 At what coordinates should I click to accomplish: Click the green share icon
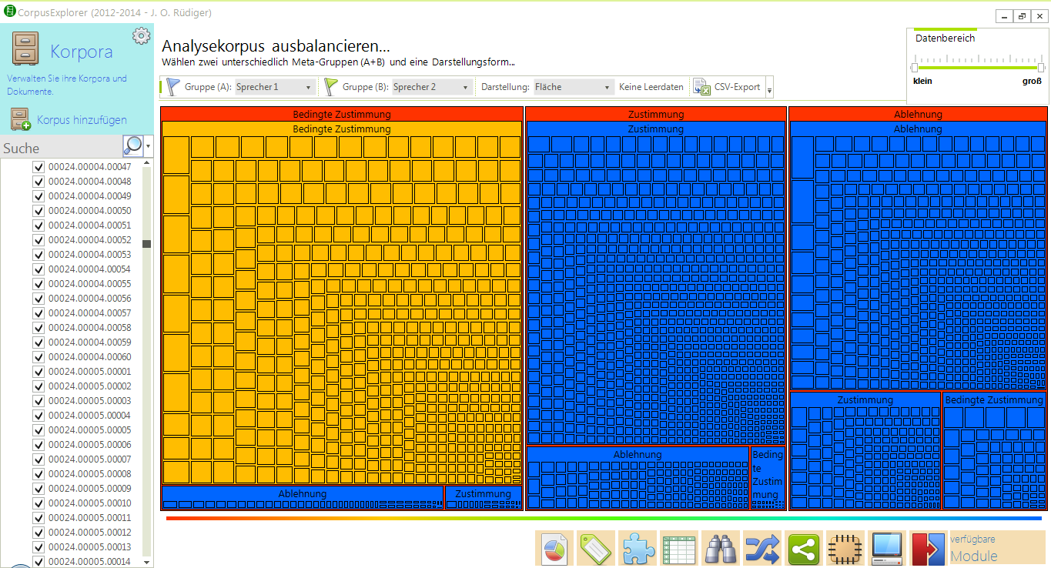pos(804,549)
